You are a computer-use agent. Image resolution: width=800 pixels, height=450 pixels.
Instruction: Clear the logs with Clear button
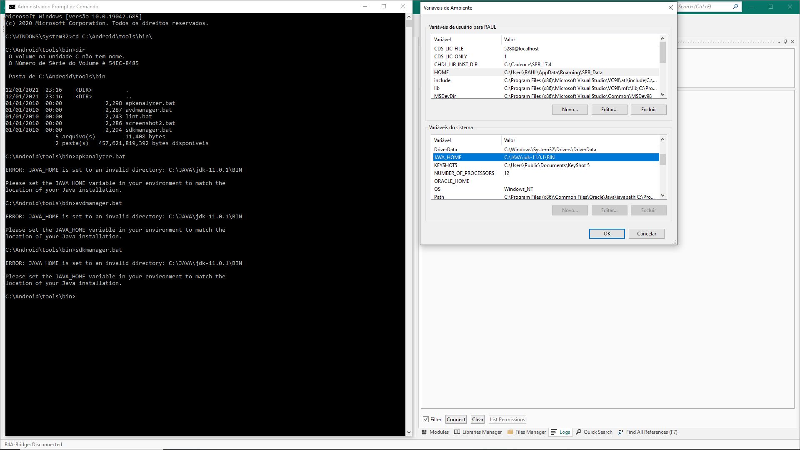coord(477,420)
